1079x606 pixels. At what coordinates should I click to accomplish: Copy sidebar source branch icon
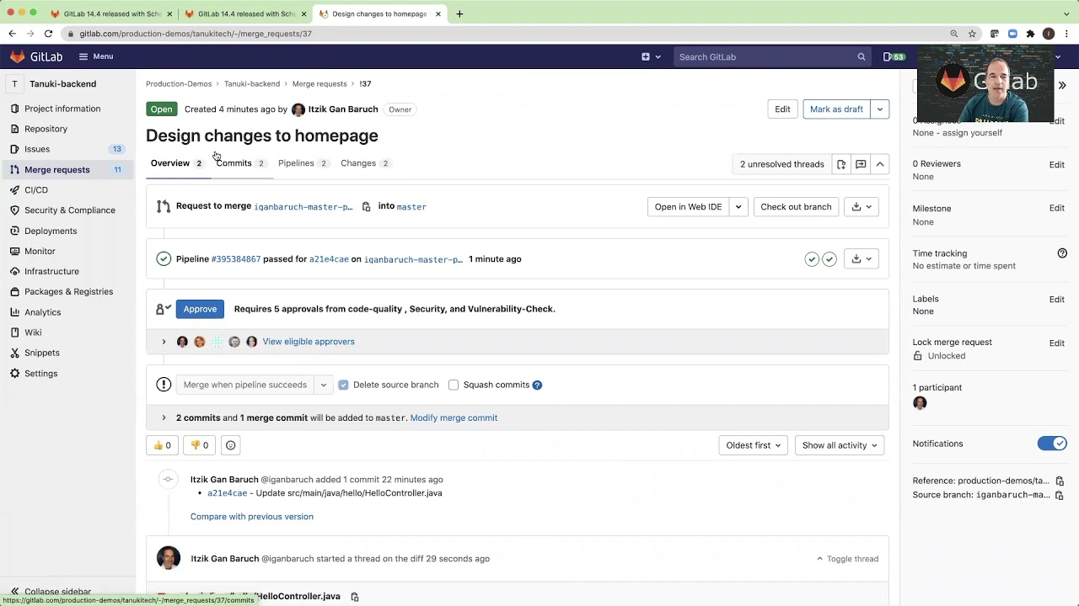(1060, 495)
